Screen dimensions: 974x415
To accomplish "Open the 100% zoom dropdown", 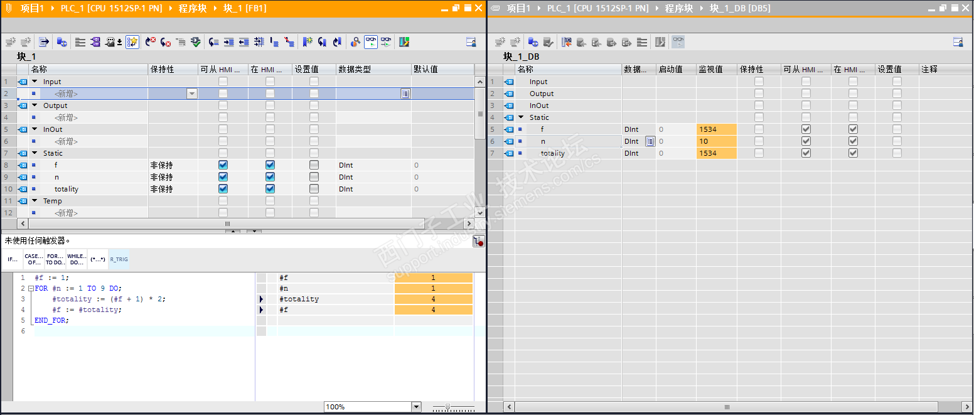I will [x=416, y=407].
